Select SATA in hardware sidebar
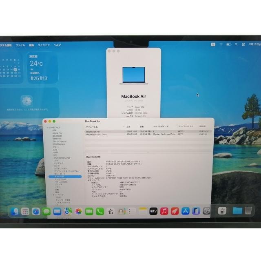This screenshot has width=261, height=261. click(x=56, y=152)
